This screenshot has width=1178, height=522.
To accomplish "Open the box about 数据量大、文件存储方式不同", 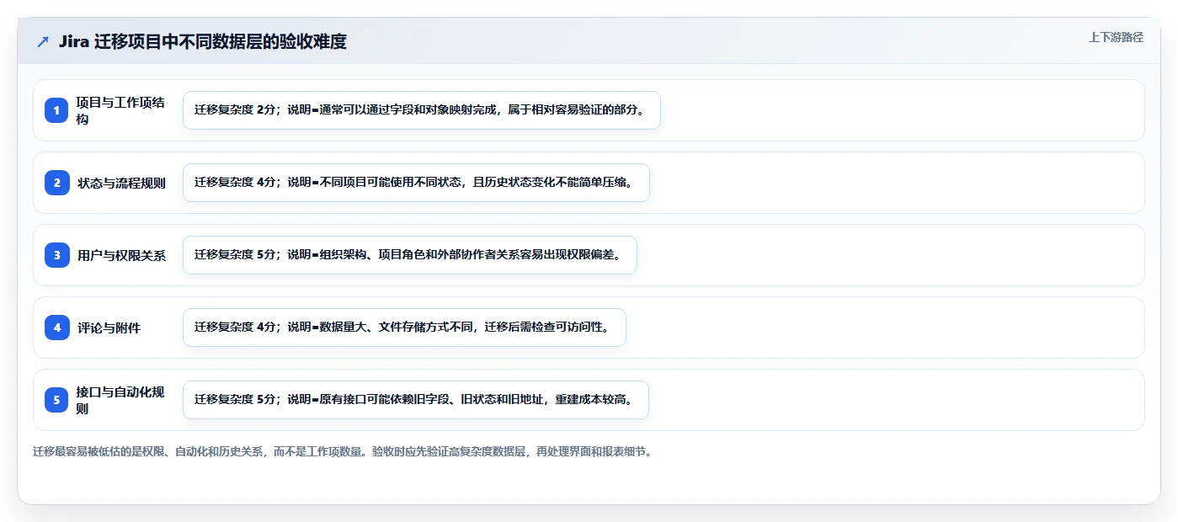I will click(404, 328).
